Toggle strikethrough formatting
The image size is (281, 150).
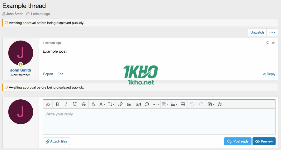[x=84, y=104]
